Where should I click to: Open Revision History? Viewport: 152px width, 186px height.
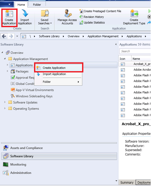click(x=92, y=17)
